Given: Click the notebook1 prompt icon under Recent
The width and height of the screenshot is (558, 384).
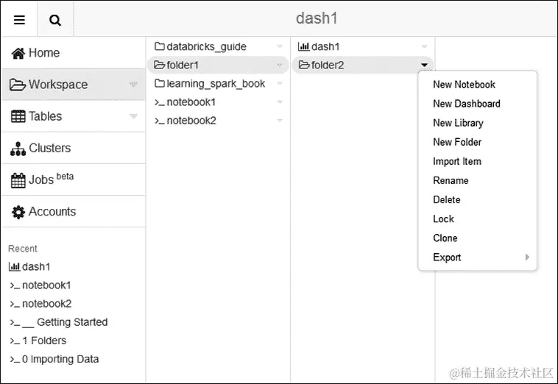Looking at the screenshot, I should pyautogui.click(x=15, y=285).
